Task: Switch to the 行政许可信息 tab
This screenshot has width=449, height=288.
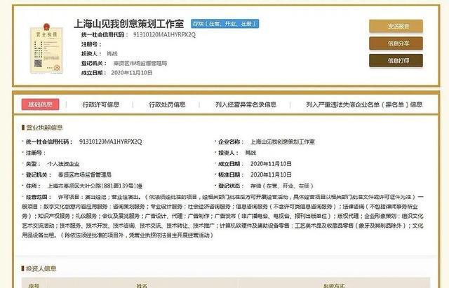Action: [x=101, y=104]
